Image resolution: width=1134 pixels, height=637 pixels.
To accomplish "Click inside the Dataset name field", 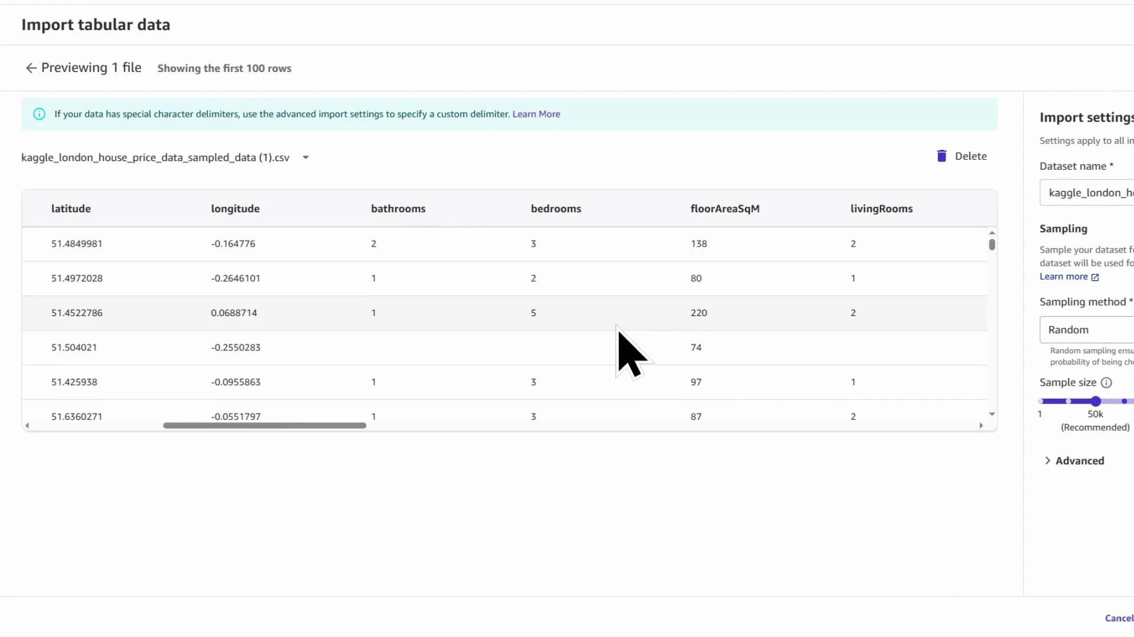I will pos(1093,192).
